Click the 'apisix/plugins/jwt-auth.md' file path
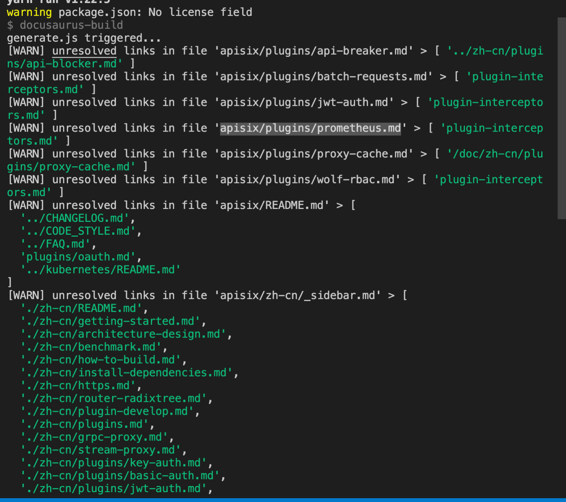The image size is (566, 502). 304,102
